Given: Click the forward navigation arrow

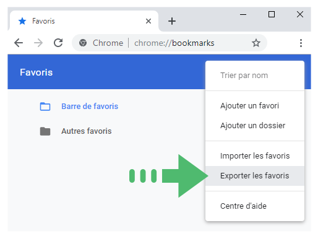Looking at the screenshot, I should (38, 43).
